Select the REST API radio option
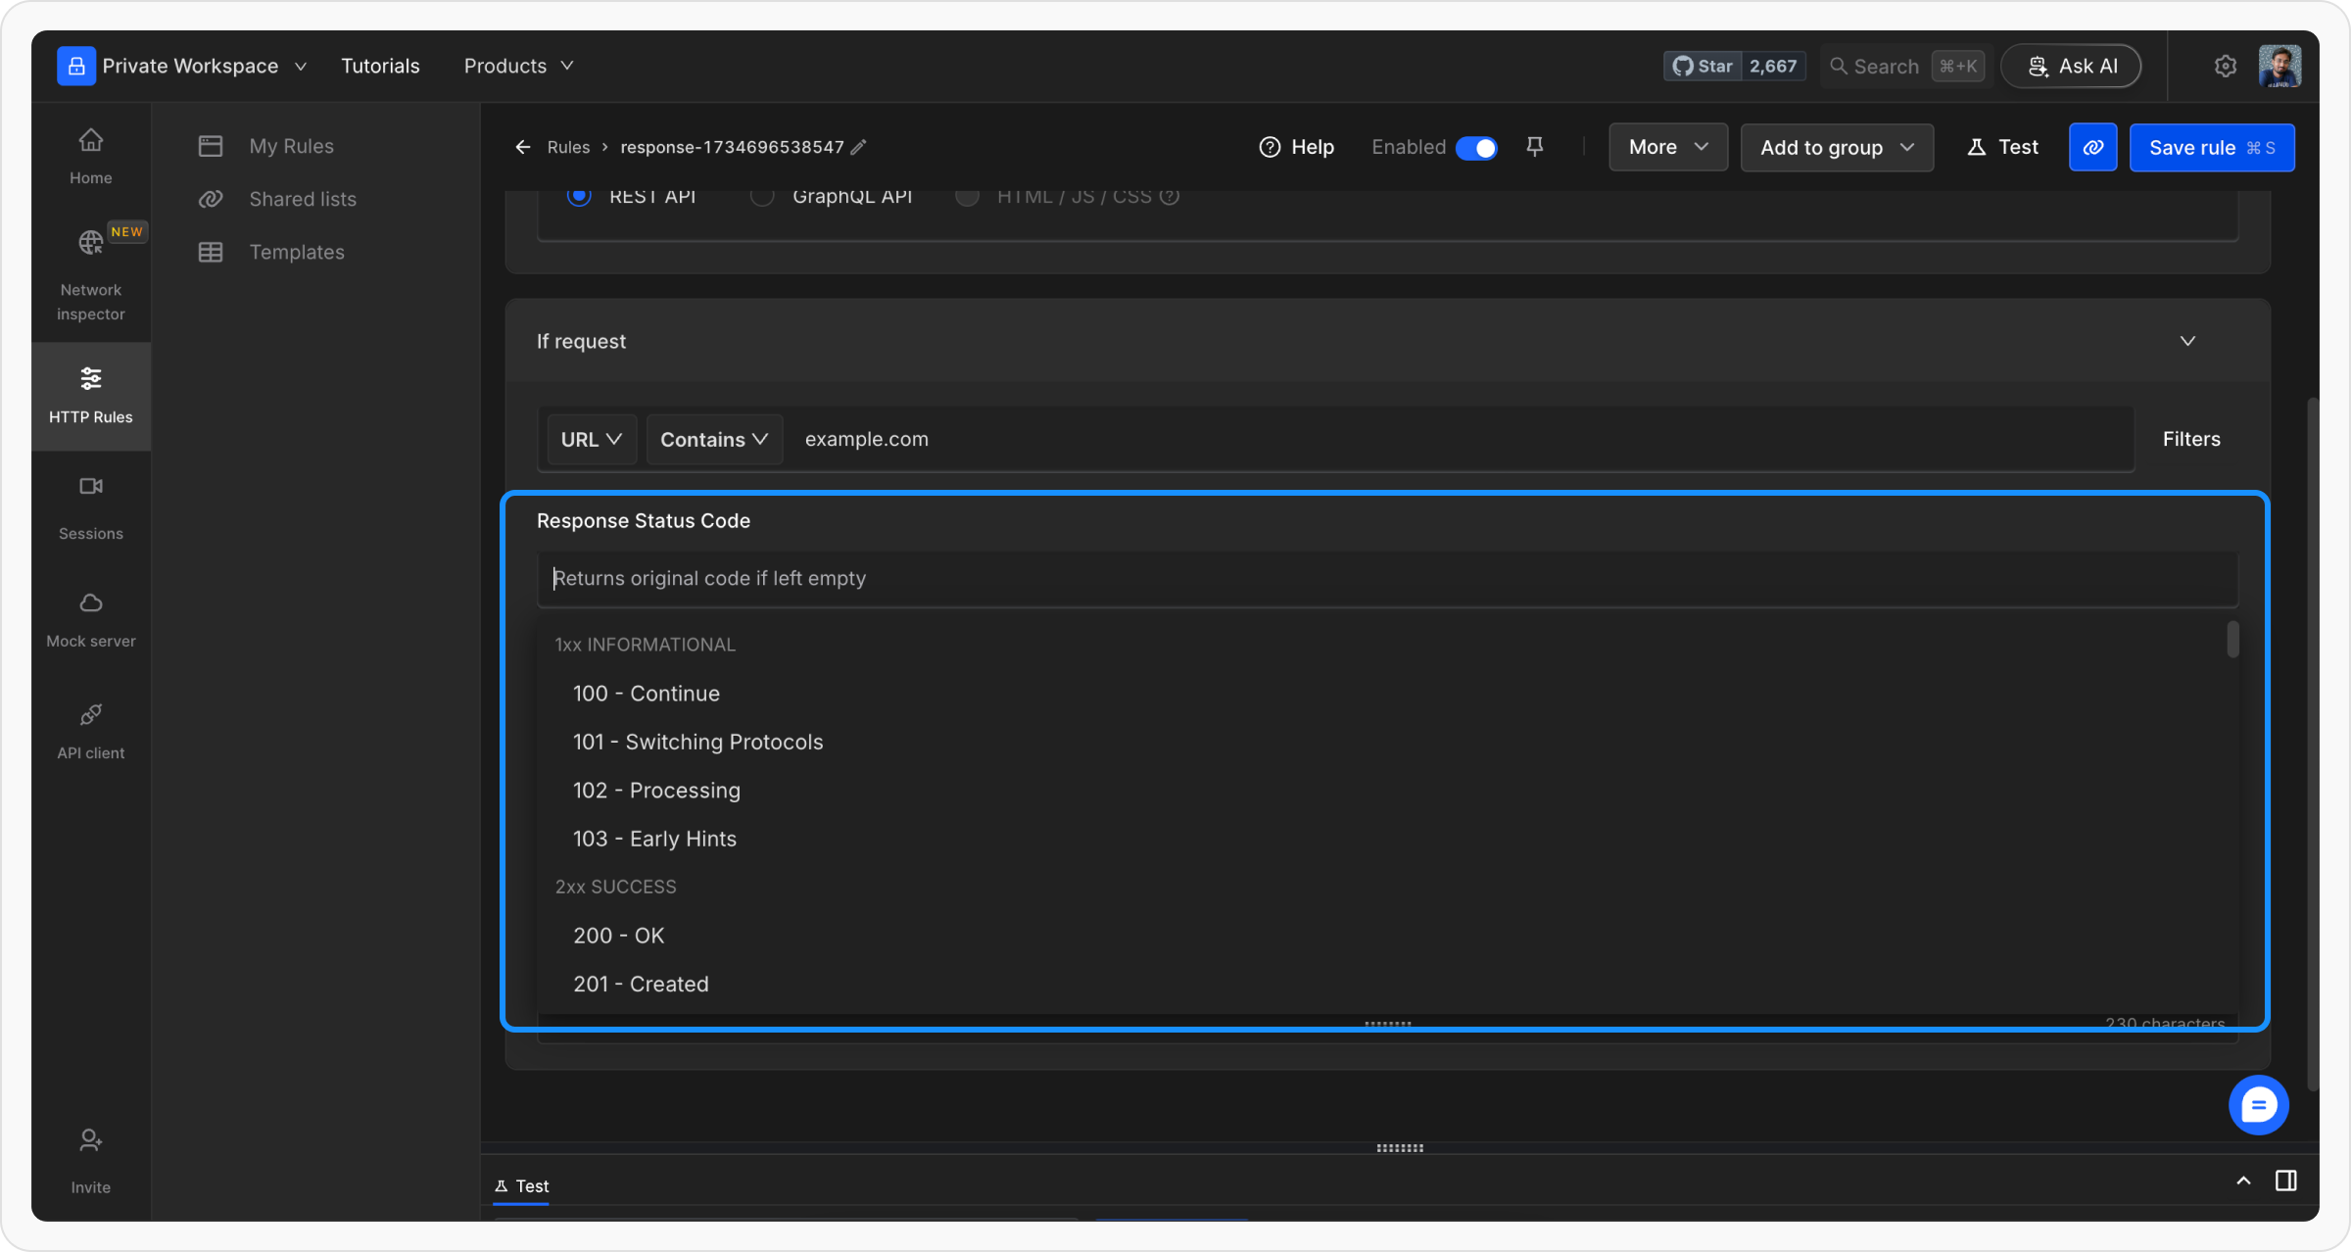Viewport: 2351px width, 1252px height. pos(579,196)
